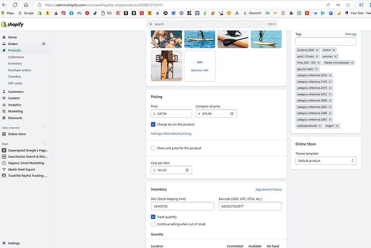Screen dimensions: 371x248
Task: Focus the Shopify Search bar
Action: (212, 24)
